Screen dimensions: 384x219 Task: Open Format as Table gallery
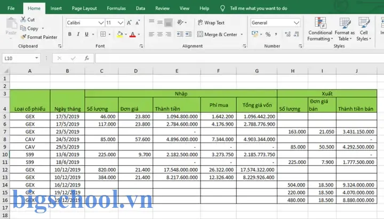coord(345,29)
